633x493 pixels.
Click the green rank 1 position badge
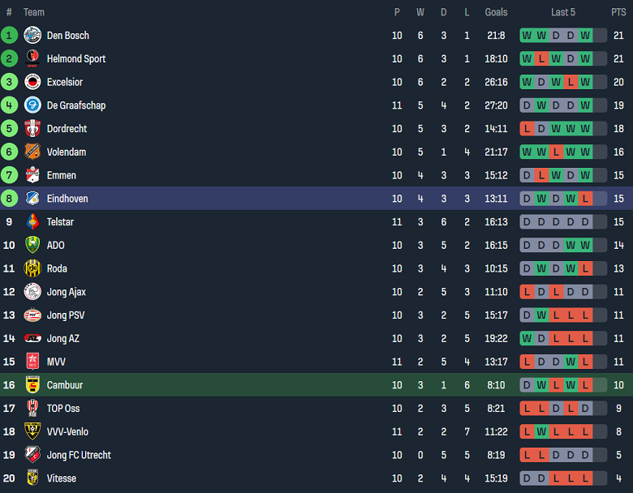coord(9,36)
